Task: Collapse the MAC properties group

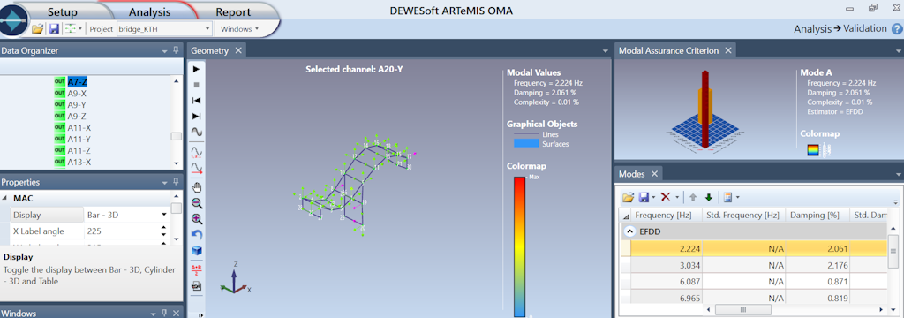Action: point(5,198)
